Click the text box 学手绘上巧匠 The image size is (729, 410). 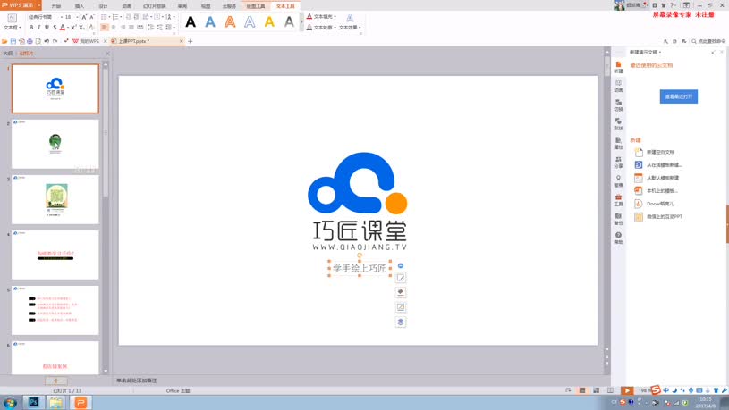click(x=360, y=268)
